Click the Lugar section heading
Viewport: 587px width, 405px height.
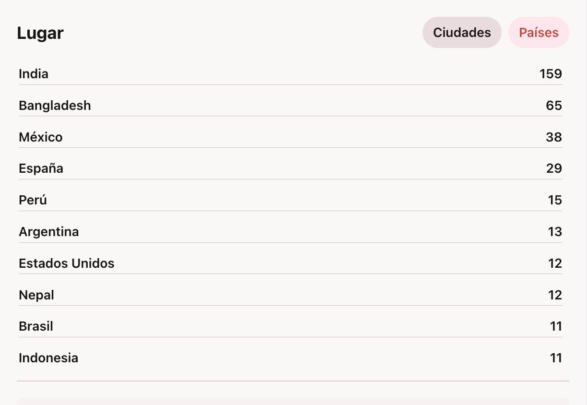pyautogui.click(x=40, y=33)
